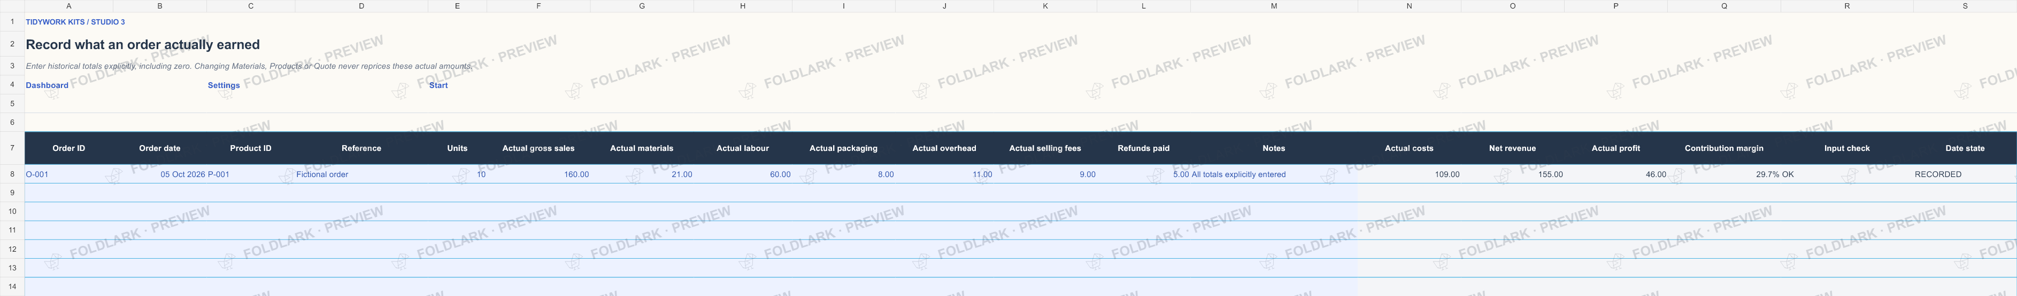Select row header 8
Screen dimensions: 2017x296
(x=12, y=174)
